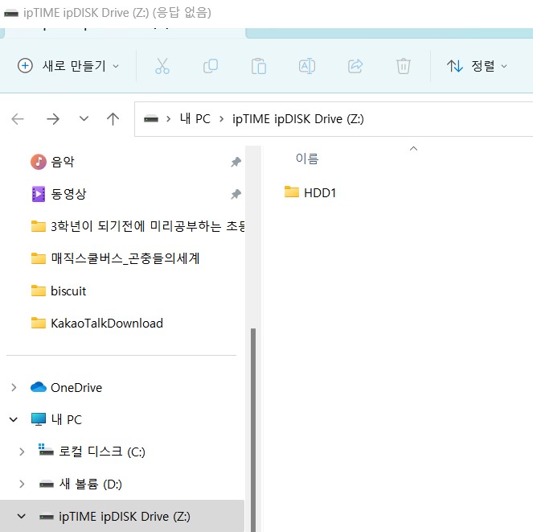Go up one folder level

113,119
